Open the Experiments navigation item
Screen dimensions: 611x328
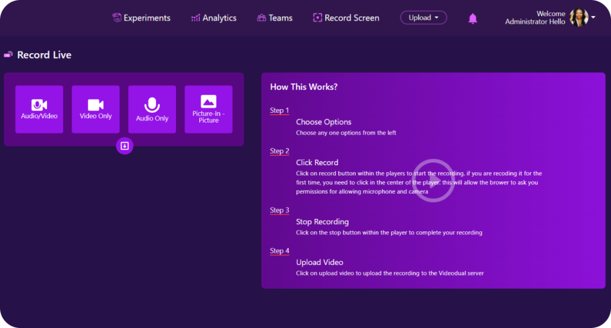(x=147, y=18)
